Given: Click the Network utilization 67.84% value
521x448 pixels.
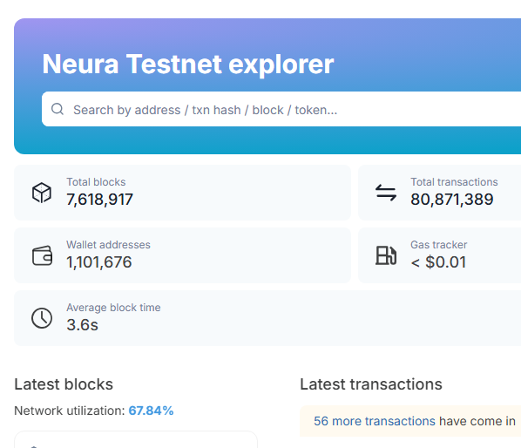Looking at the screenshot, I should coord(151,411).
